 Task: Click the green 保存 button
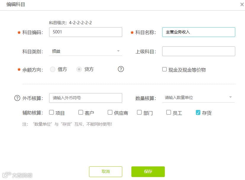pyautogui.click(x=148, y=171)
